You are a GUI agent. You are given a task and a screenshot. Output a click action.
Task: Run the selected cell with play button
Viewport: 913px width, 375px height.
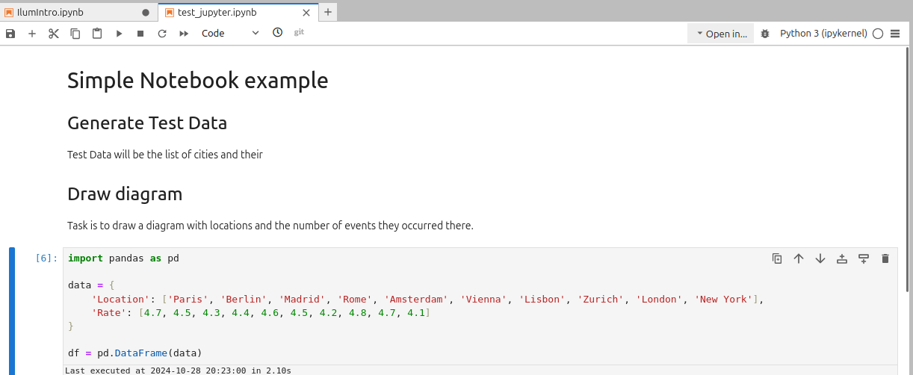click(x=119, y=34)
